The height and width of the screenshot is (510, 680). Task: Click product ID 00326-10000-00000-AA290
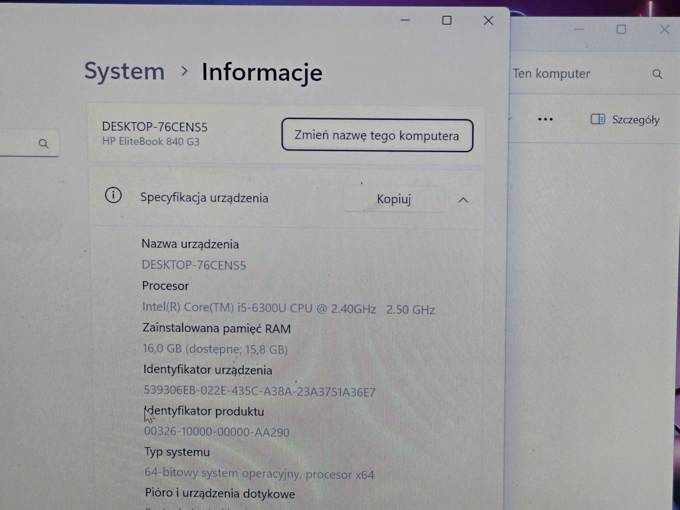tap(217, 431)
